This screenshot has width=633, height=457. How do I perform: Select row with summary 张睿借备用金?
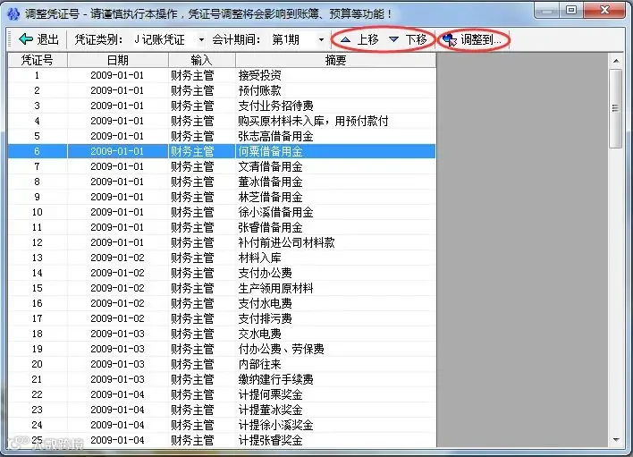click(x=222, y=227)
